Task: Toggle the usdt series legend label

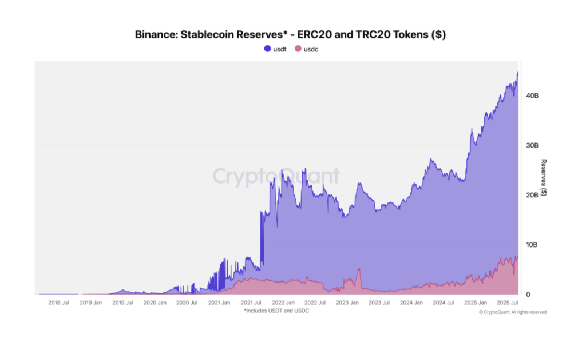Action: point(280,49)
